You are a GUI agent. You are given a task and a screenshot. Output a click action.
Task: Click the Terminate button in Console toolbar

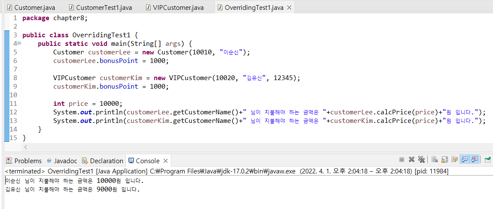tap(402, 160)
